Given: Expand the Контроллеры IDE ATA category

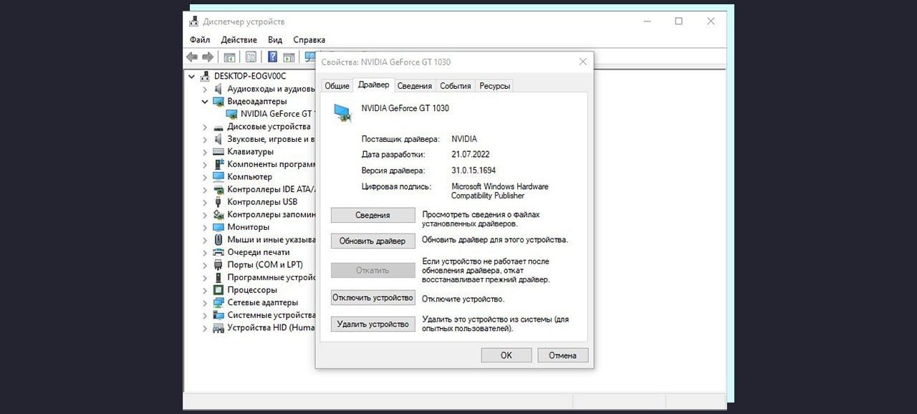Looking at the screenshot, I should pos(205,190).
